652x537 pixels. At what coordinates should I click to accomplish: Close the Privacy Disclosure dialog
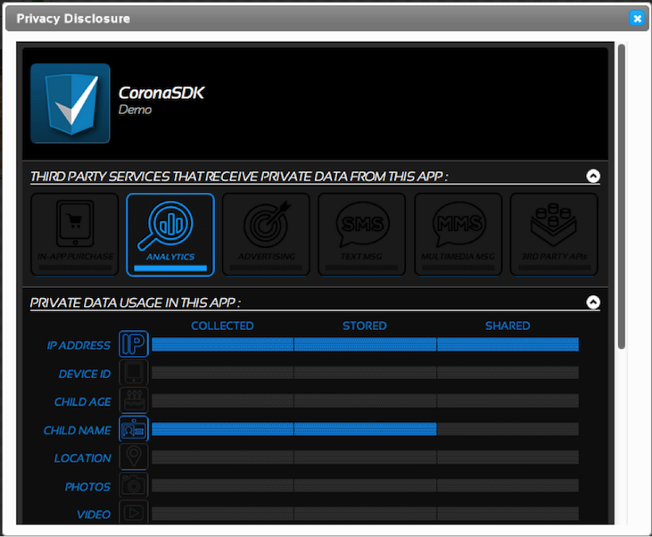coord(636,18)
